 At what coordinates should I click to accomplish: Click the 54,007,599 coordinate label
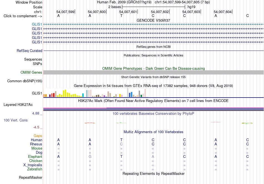65,12
